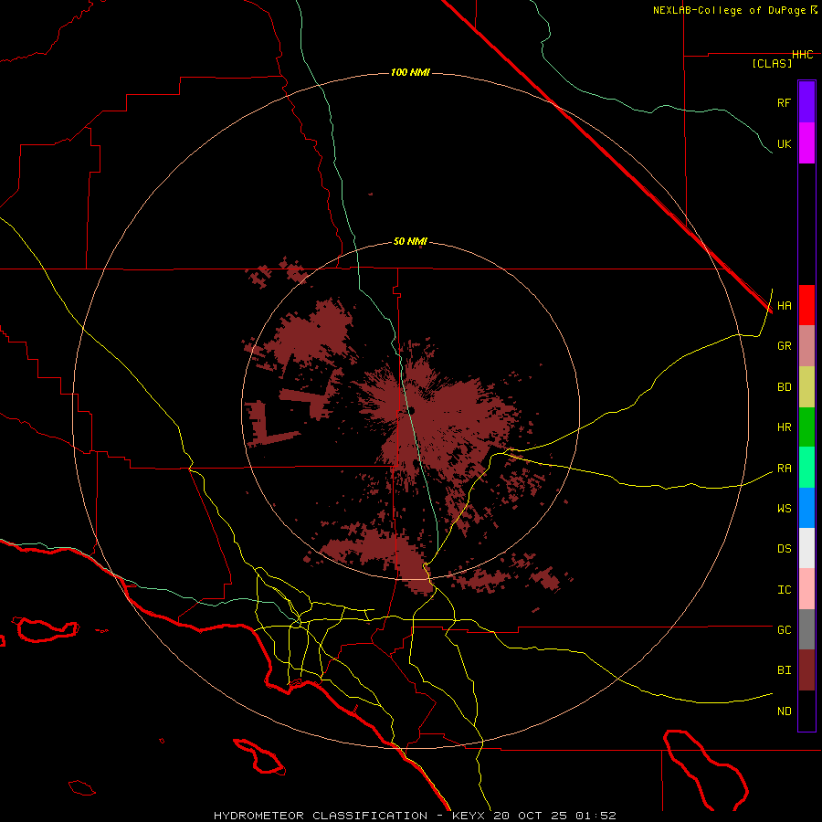Click the DS white legend swatch

[x=806, y=548]
